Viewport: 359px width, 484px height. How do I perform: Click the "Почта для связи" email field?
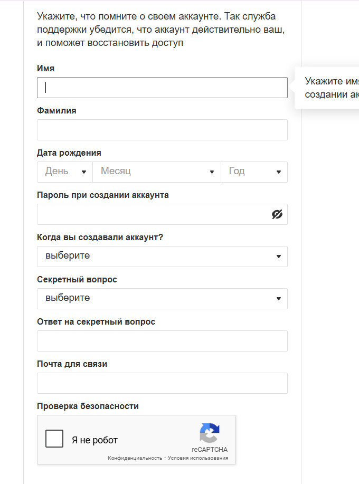point(162,383)
